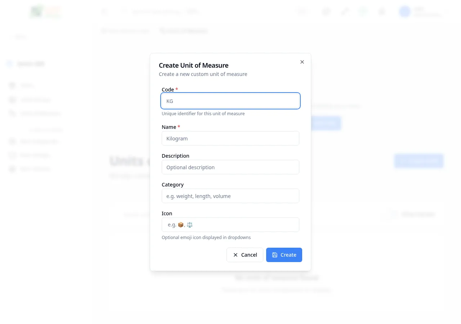The height and width of the screenshot is (324, 461).
Task: Click the sidebar toggle icon left of the search bar
Action: point(104,12)
